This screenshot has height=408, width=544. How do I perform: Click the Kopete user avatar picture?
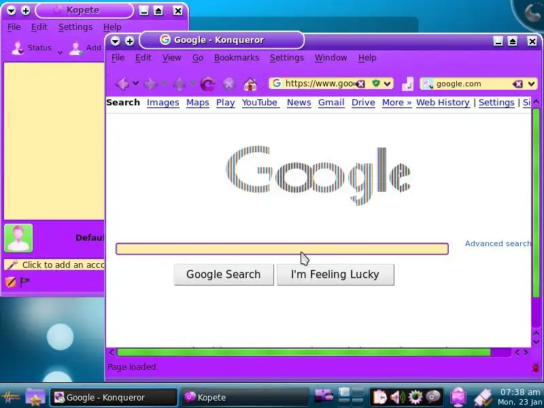[18, 238]
